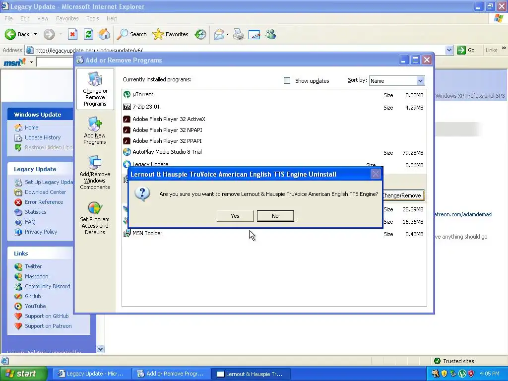Select the µTorrent program entry icon
Viewport: 508px width, 381px height.
[127, 95]
